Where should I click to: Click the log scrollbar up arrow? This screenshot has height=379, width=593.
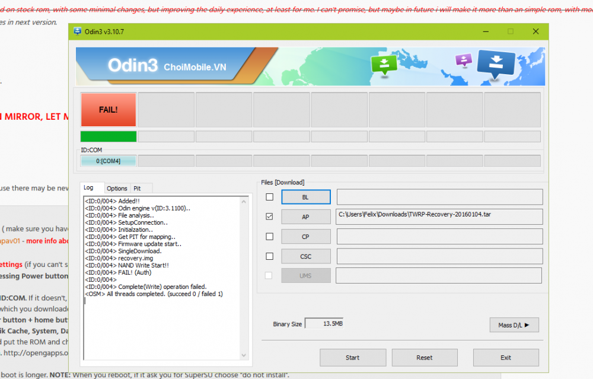(x=244, y=201)
